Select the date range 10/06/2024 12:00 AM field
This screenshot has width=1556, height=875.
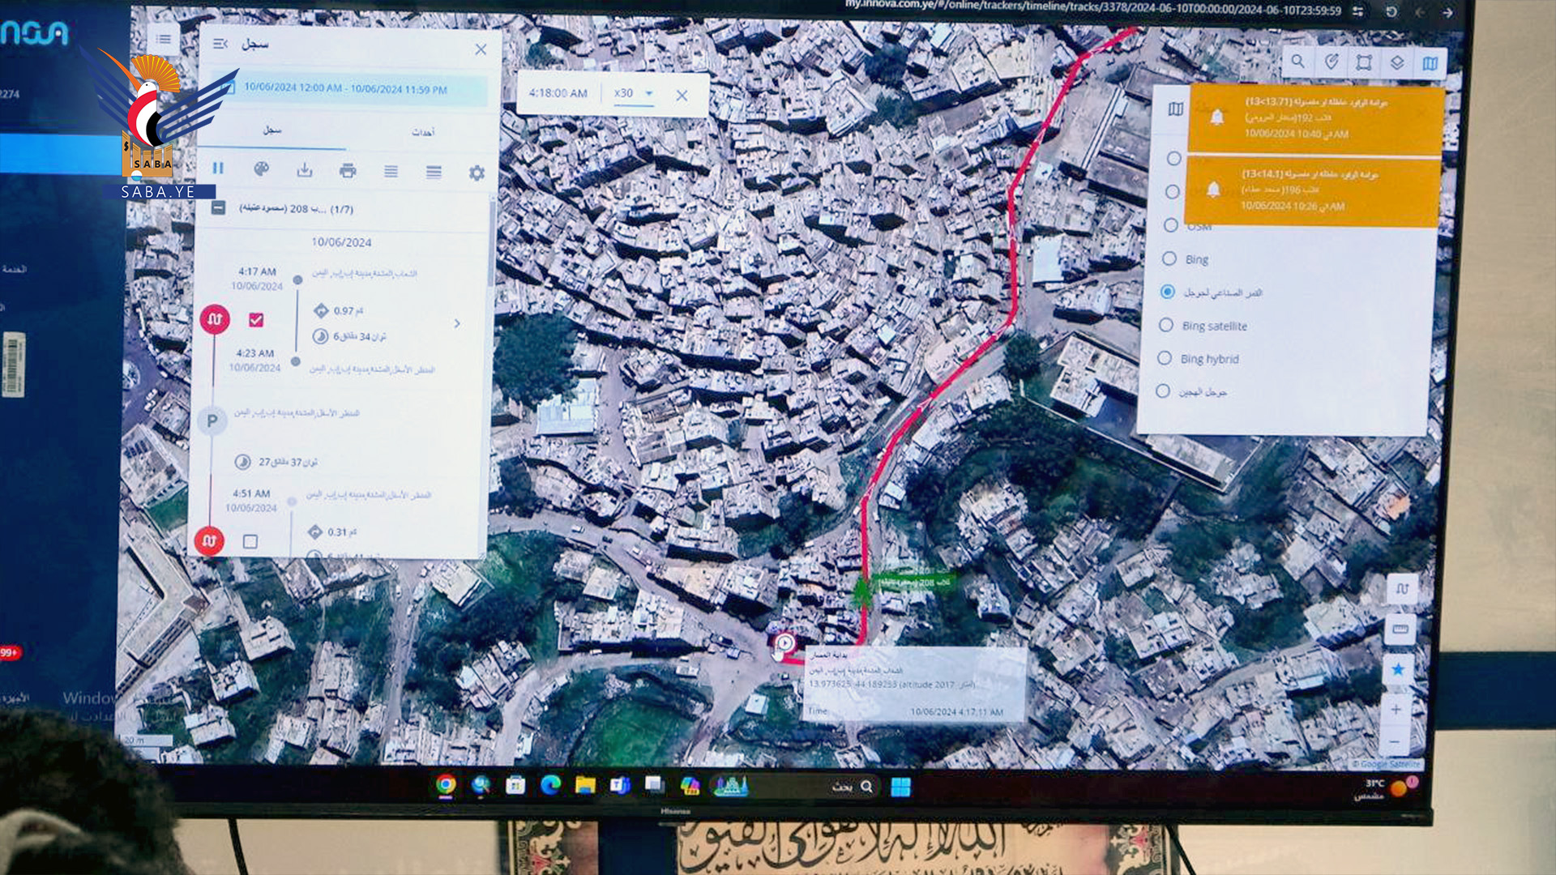pyautogui.click(x=349, y=89)
